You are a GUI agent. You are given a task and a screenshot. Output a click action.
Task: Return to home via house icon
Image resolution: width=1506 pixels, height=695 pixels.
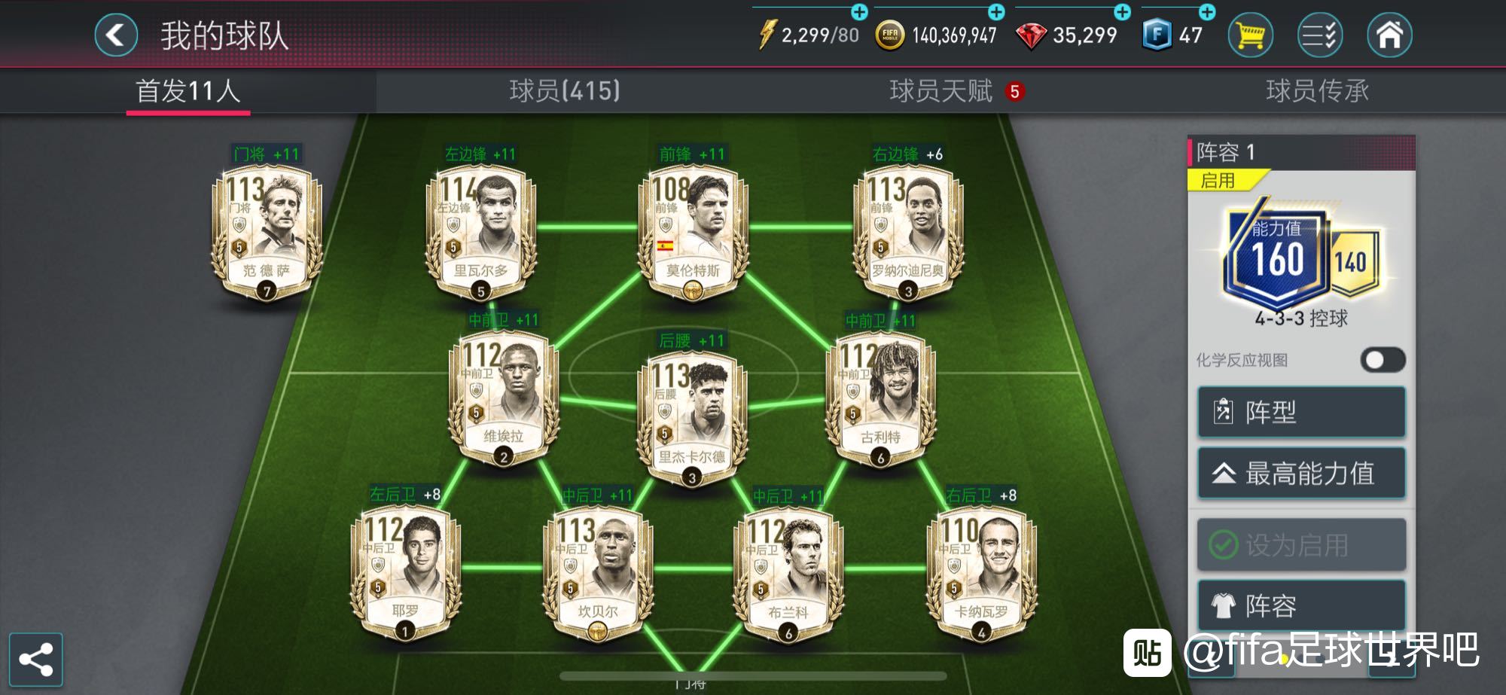click(x=1389, y=35)
